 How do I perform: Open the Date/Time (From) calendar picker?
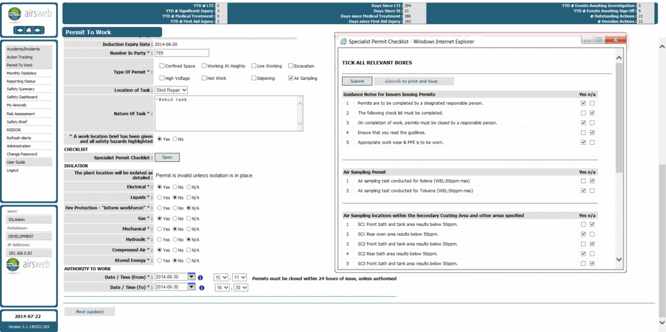(191, 277)
